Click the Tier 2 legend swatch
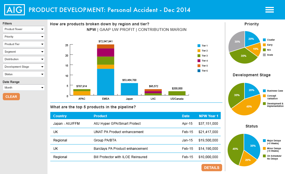 (x=199, y=51)
